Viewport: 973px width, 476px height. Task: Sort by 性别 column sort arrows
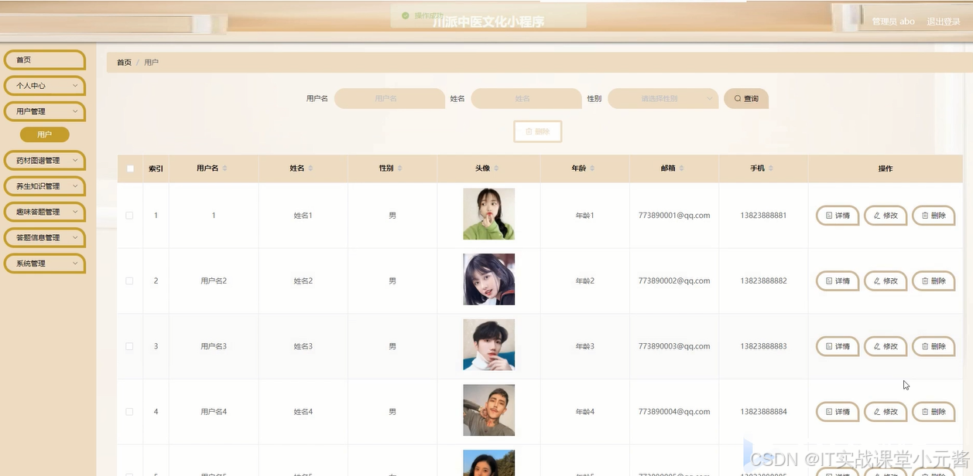click(399, 168)
